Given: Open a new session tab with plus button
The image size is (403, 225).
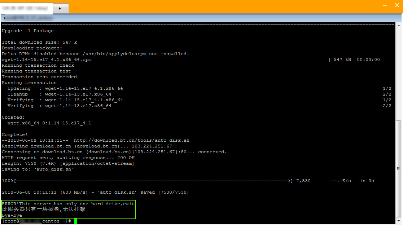Looking at the screenshot, I should pos(60,9).
